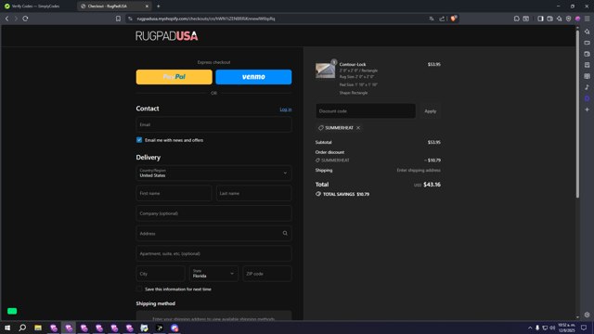Click Apply for the discount code

click(430, 111)
